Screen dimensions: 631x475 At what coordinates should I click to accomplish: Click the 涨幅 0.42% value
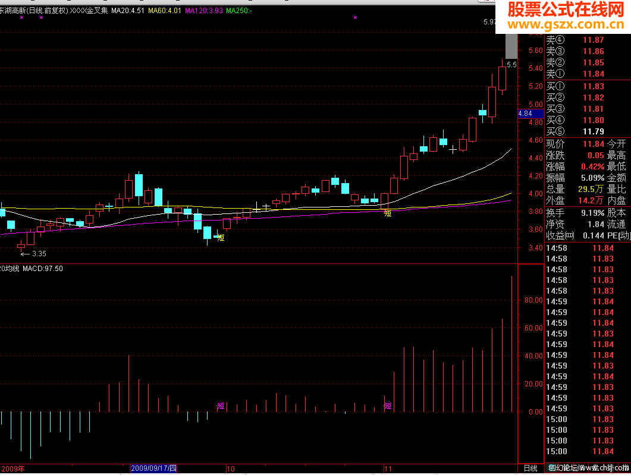click(x=593, y=166)
